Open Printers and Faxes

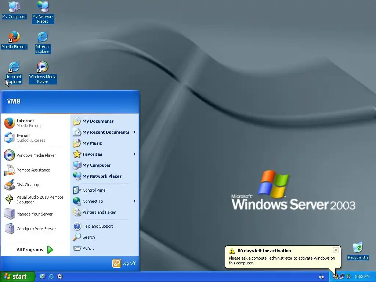(x=105, y=212)
